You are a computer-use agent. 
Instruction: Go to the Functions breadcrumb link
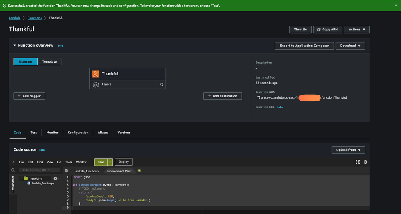click(34, 18)
